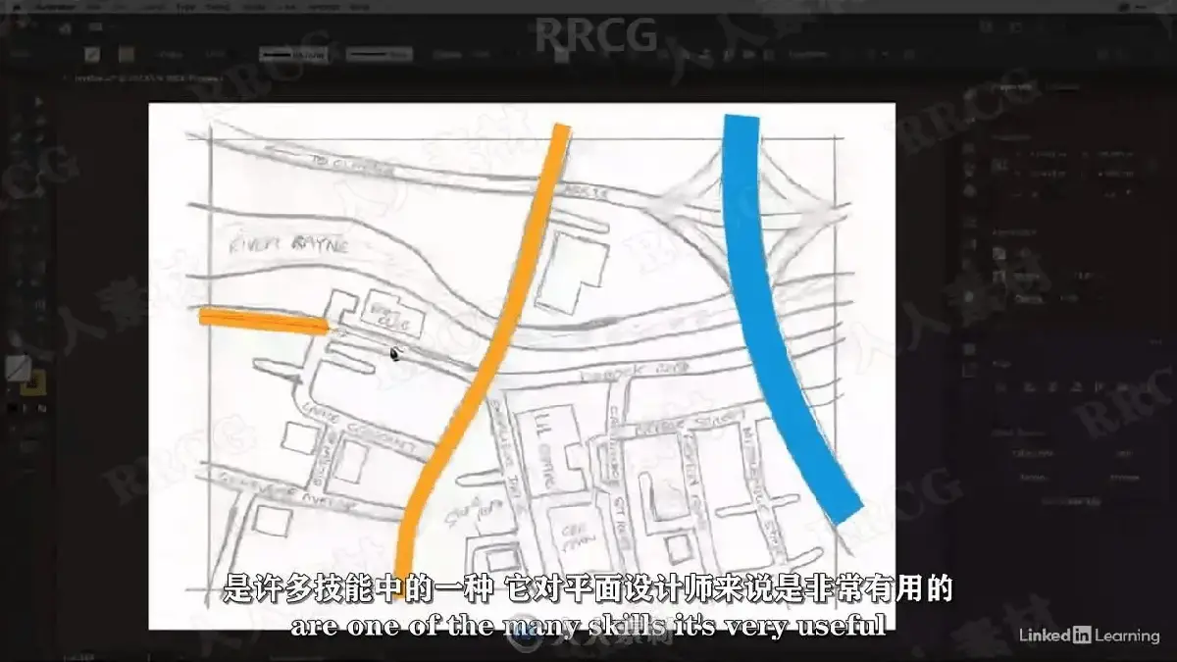
Task: Click the Fill swatch in the Tools panel
Action: click(x=17, y=369)
